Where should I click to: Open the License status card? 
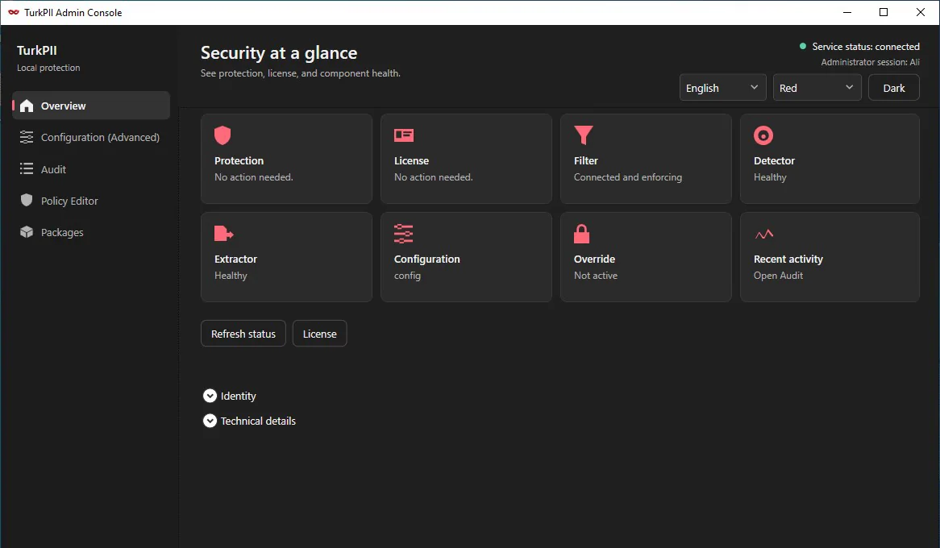coord(466,158)
